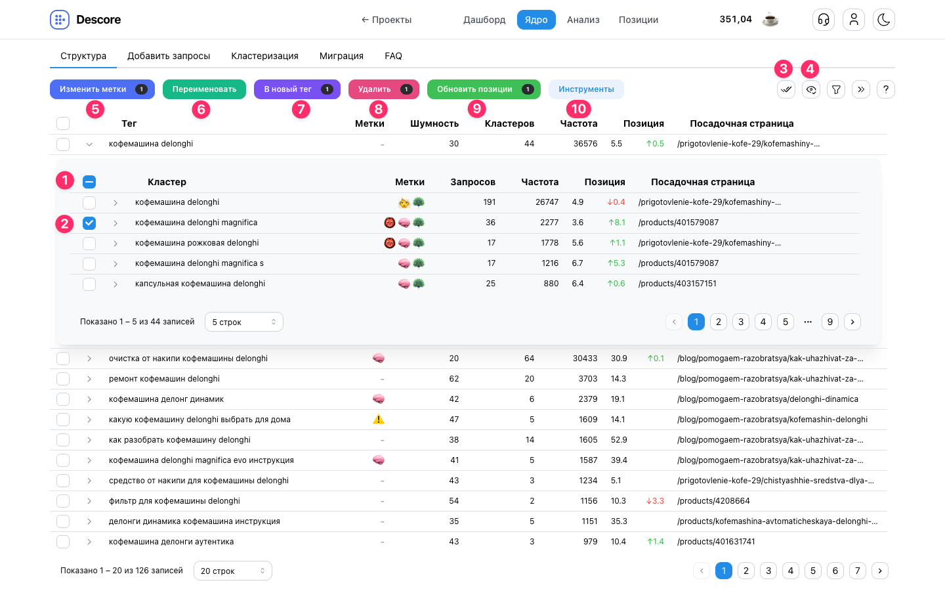The image size is (945, 591).
Task: Toggle the select-all checkbox in the Кластер header
Action: pos(89,182)
